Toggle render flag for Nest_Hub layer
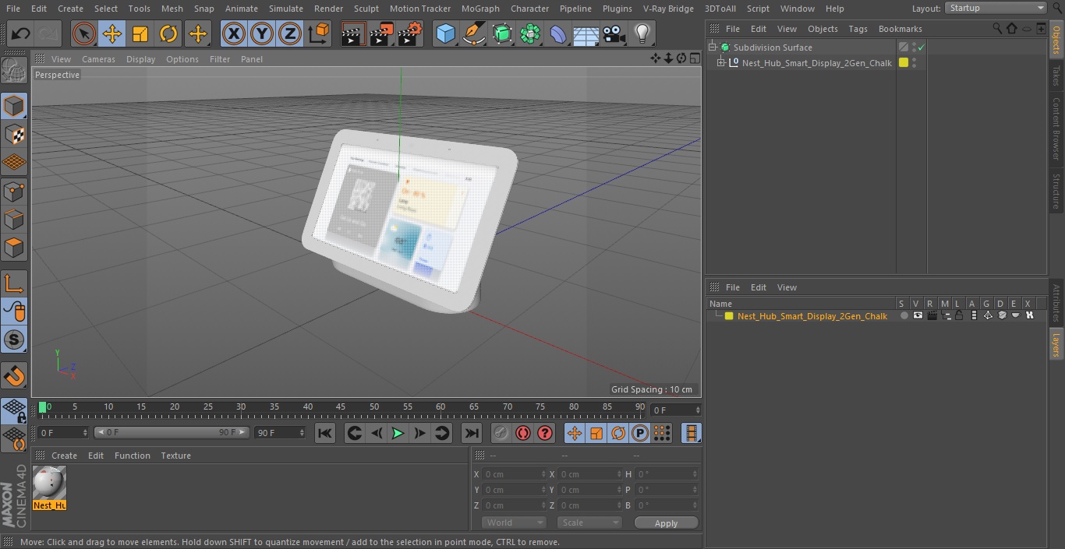Screen dimensions: 1065x549 (932, 315)
